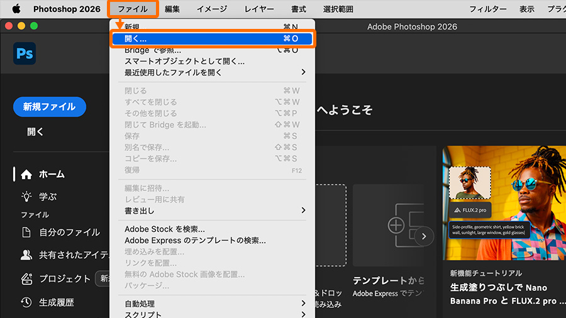Expand the 書き出し submenu

click(213, 211)
